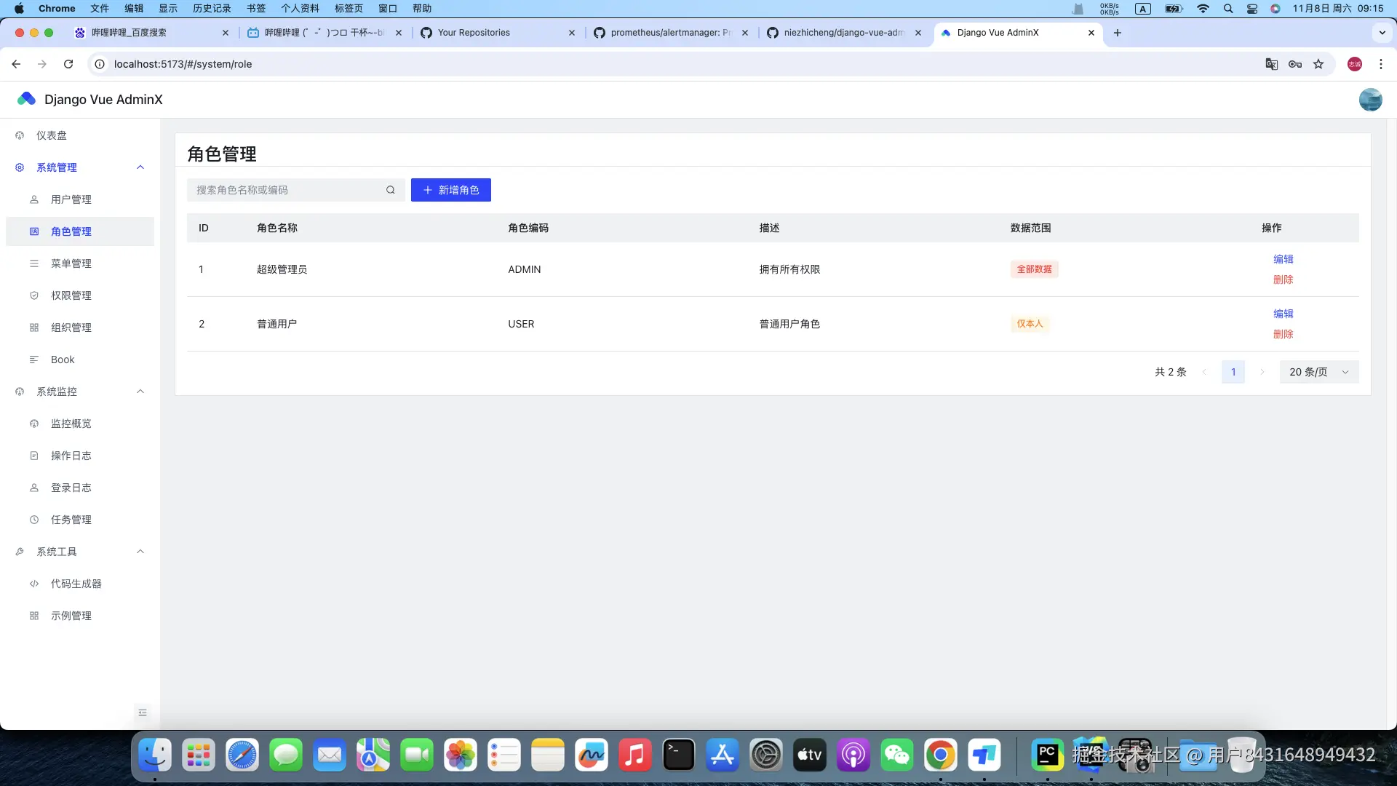Open the 20 条/页 page size dropdown
1397x786 pixels.
[1318, 372]
